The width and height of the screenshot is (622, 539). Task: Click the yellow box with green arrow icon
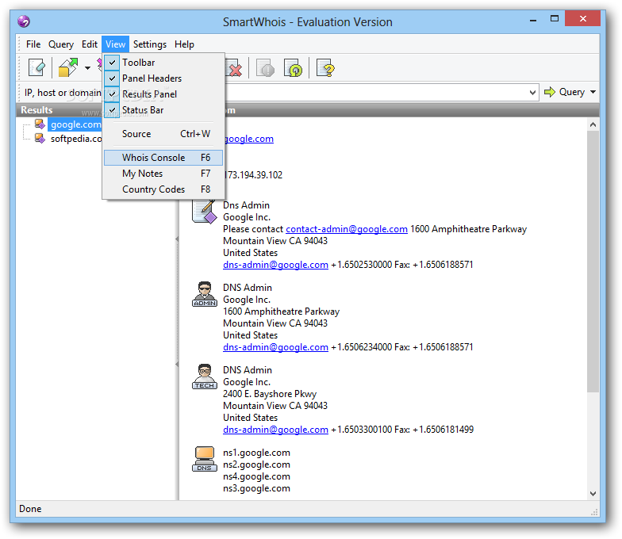click(68, 68)
